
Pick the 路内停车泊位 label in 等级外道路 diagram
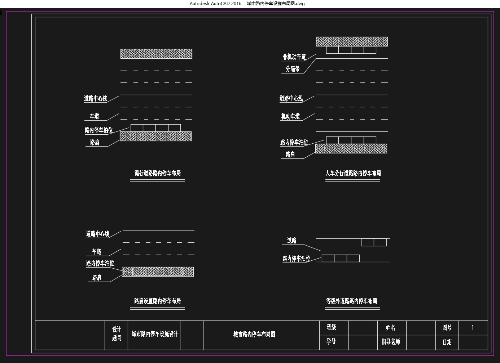[x=297, y=259]
